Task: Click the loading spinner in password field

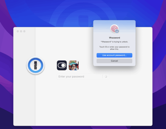Action: pos(106,77)
